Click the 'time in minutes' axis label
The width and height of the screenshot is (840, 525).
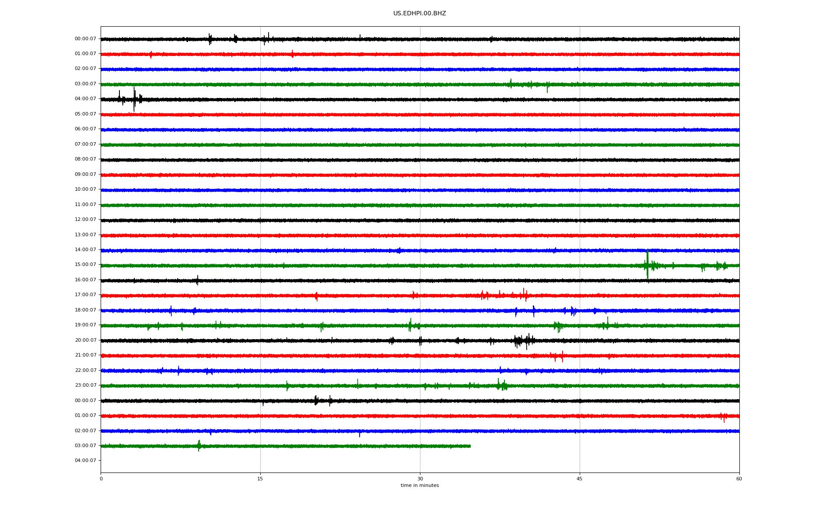(420, 486)
